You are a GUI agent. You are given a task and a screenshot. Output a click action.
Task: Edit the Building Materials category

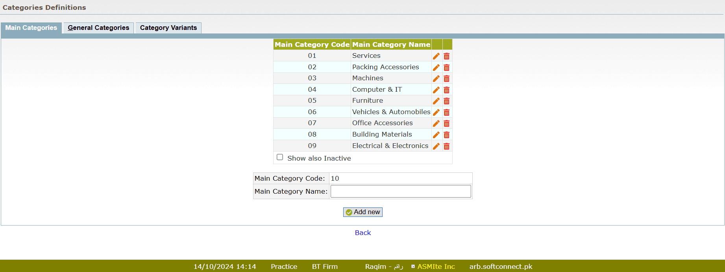click(436, 135)
